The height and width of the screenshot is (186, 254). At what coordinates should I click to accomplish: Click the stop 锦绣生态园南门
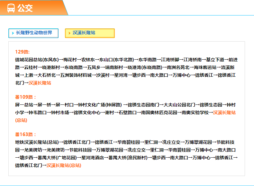click(x=143, y=105)
